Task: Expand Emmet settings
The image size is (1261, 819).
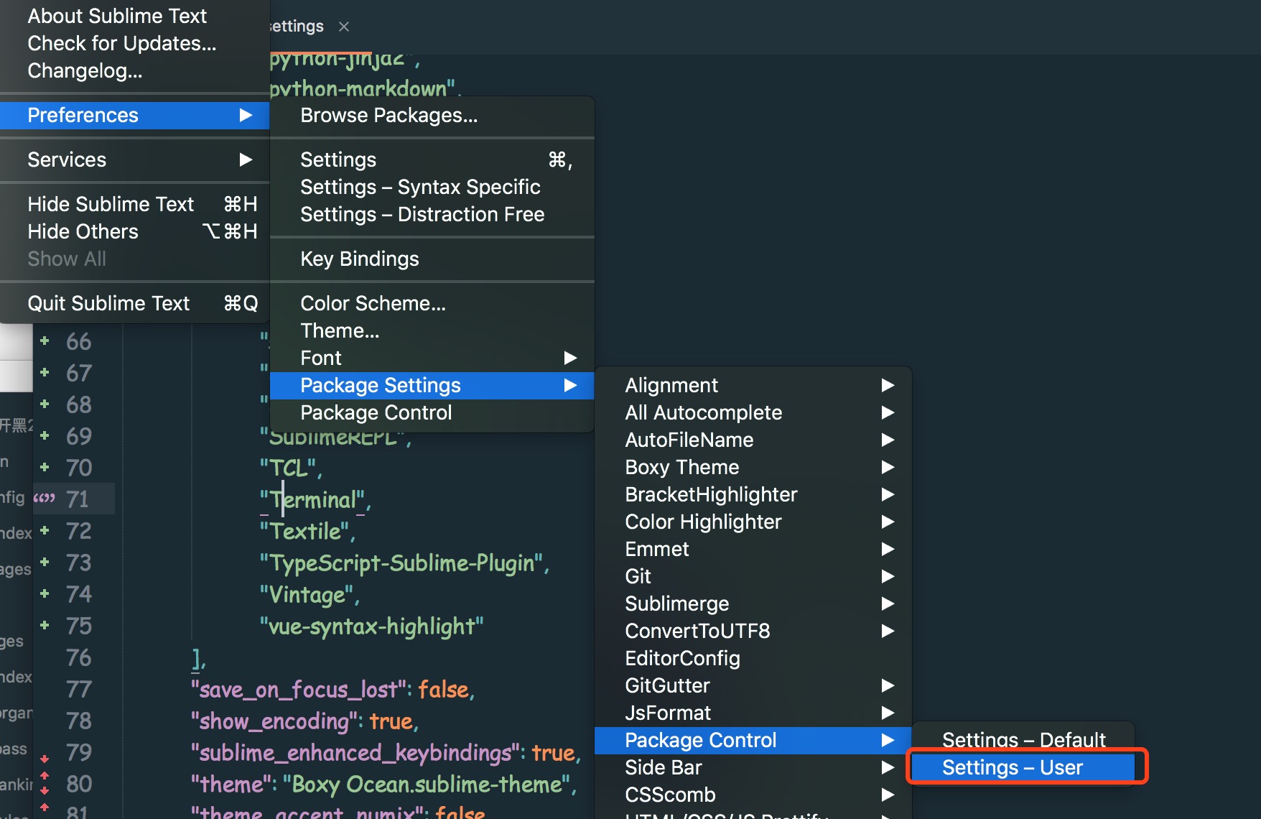Action: 753,549
